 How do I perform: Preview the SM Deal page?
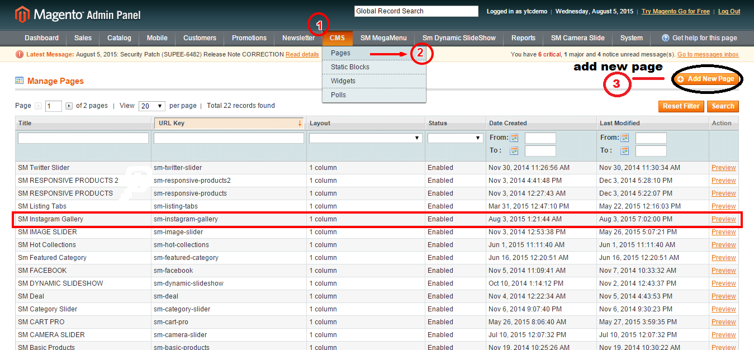coord(723,296)
